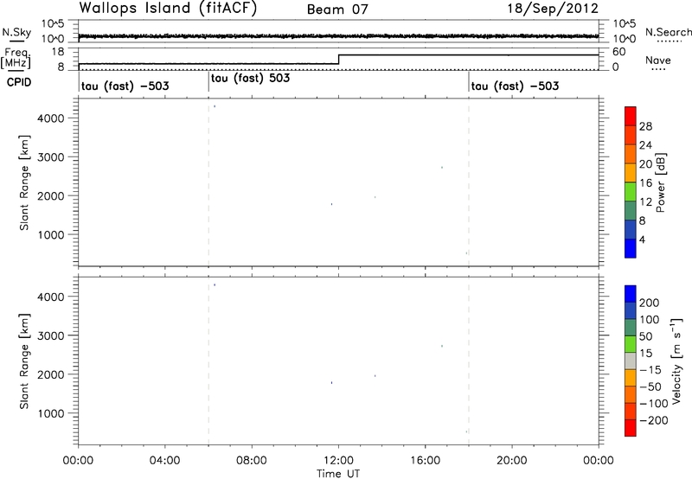Click the 'tau (fast) 503' label
The height and width of the screenshot is (479, 692).
(x=250, y=78)
